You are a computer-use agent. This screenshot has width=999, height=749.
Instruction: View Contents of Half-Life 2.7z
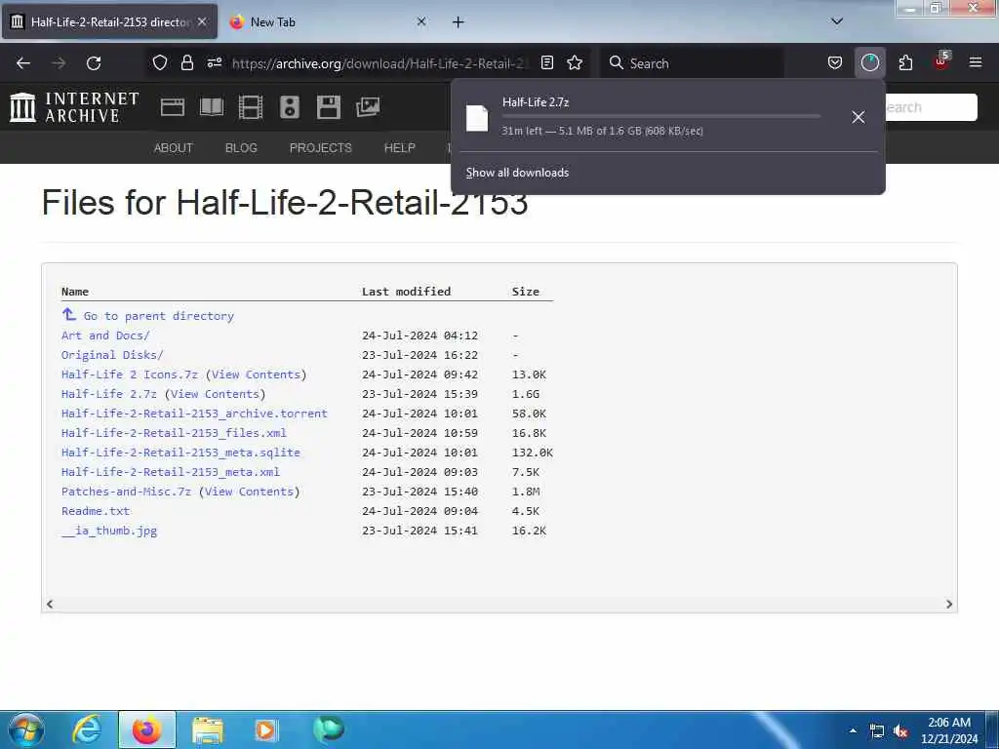pos(215,394)
